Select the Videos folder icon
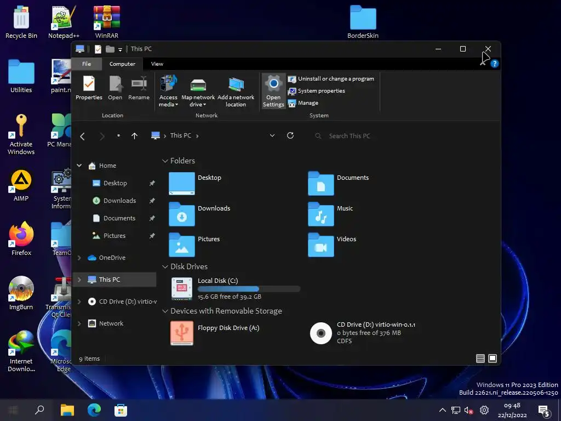This screenshot has height=421, width=561. (x=321, y=245)
